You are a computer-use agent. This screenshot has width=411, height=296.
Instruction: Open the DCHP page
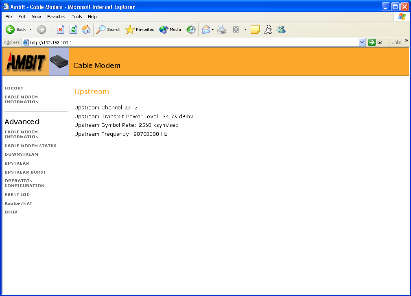(x=11, y=212)
